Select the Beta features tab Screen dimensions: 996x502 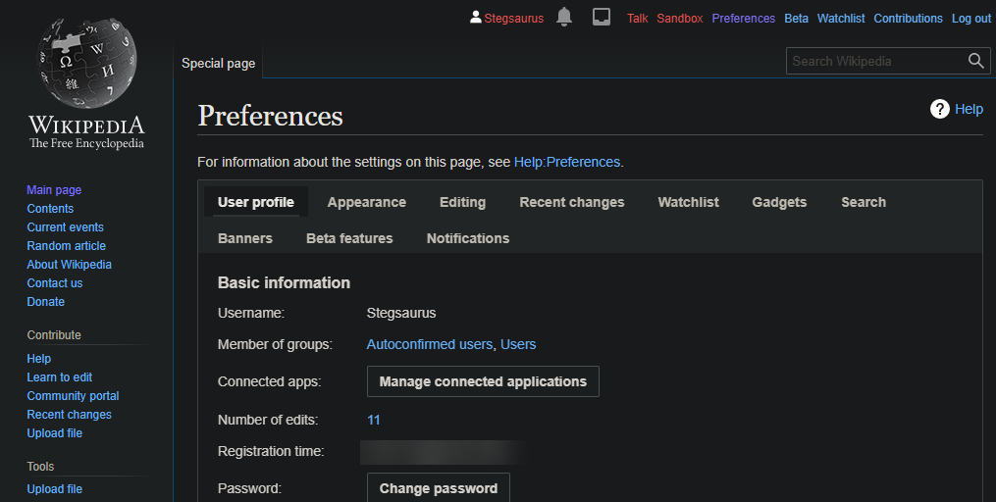349,238
